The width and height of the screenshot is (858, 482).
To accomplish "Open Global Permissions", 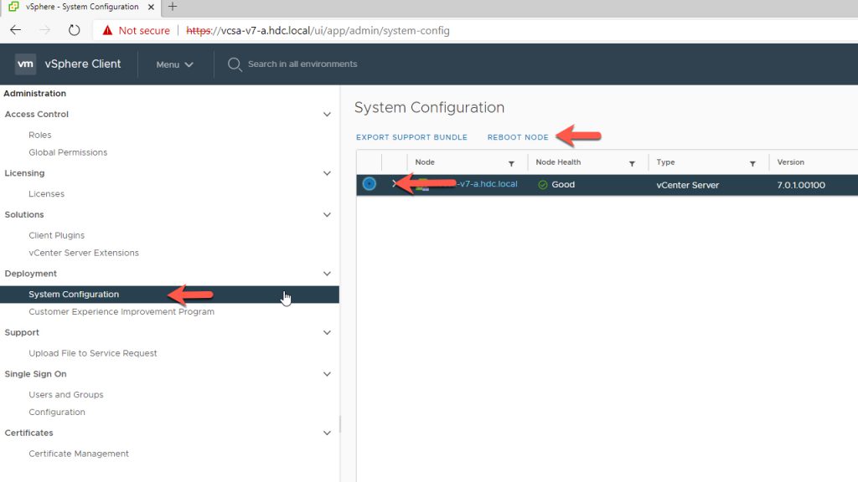I will (68, 152).
